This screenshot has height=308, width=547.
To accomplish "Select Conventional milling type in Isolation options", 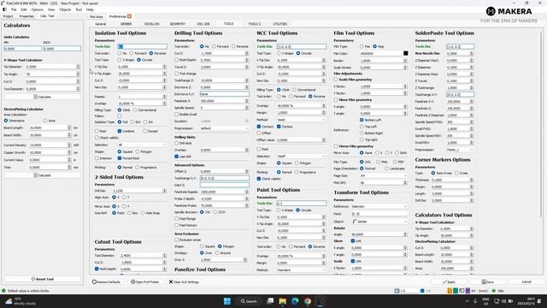I will click(x=135, y=110).
